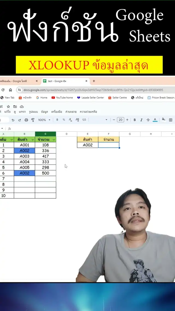Viewport: 175px width, 311px height.
Task: Click the text color underlined A
Action: point(155,120)
